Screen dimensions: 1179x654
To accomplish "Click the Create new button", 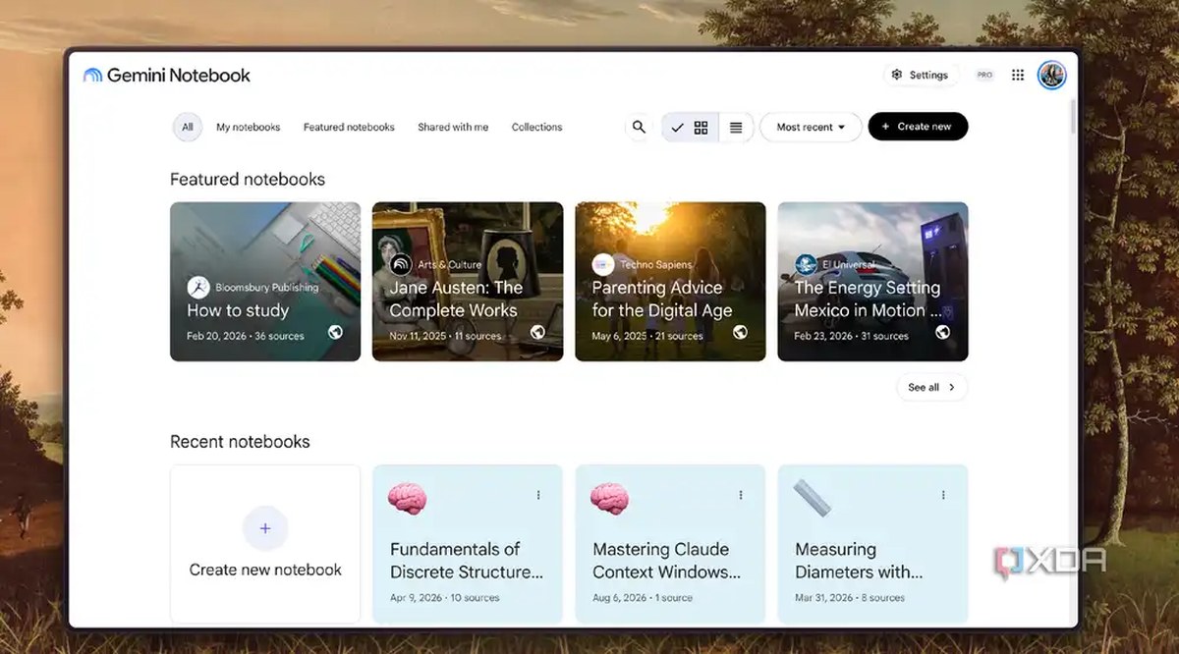I will 918,127.
